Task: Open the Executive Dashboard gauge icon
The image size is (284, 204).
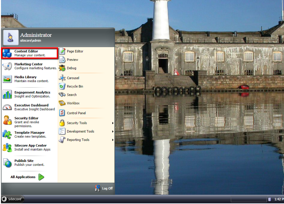Action: coord(7,107)
